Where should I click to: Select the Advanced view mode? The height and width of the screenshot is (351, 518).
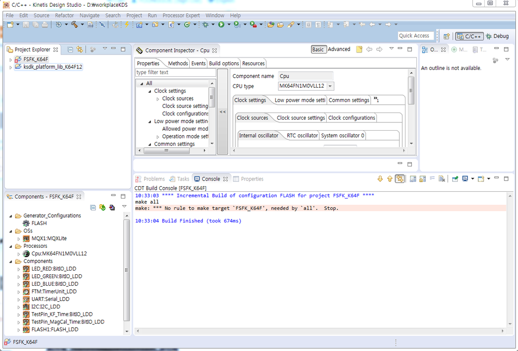click(339, 49)
